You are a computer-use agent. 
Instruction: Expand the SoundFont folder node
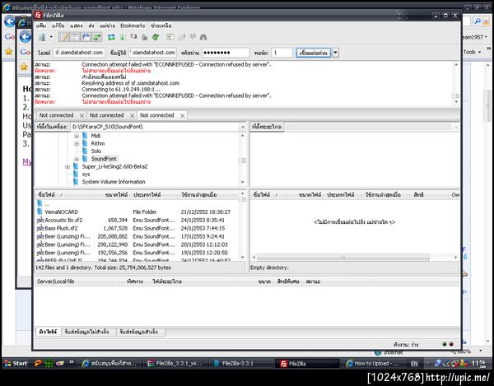[x=77, y=159]
